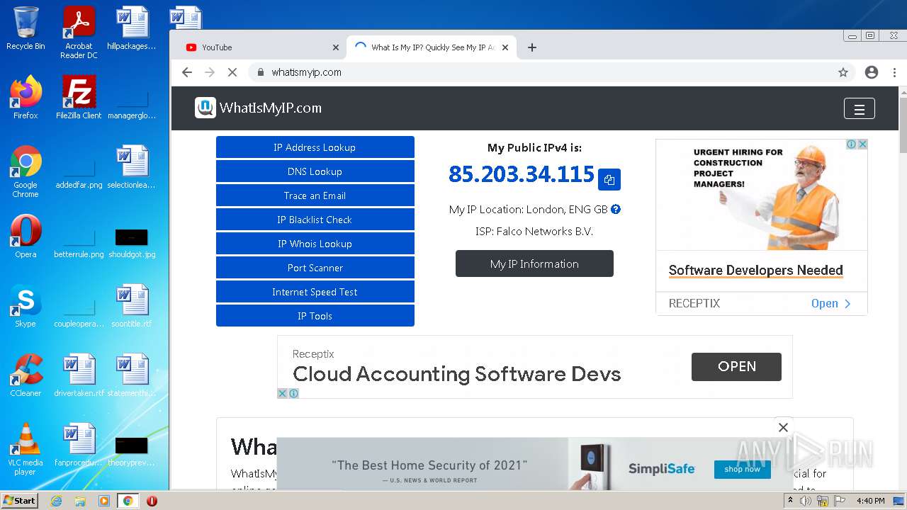Screen dimensions: 907x510
Task: Open Chrome three-dot menu
Action: coord(894,72)
